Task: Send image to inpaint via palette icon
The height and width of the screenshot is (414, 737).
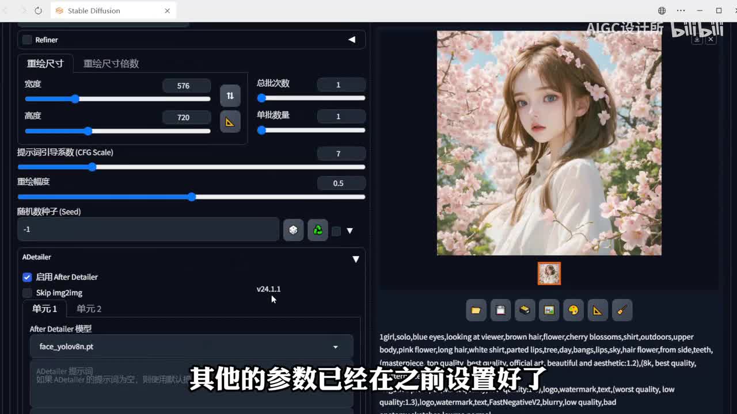Action: click(573, 310)
